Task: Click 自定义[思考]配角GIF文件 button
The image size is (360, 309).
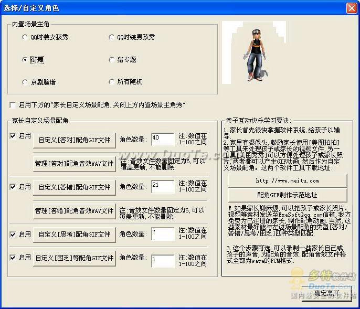Action: (75, 234)
